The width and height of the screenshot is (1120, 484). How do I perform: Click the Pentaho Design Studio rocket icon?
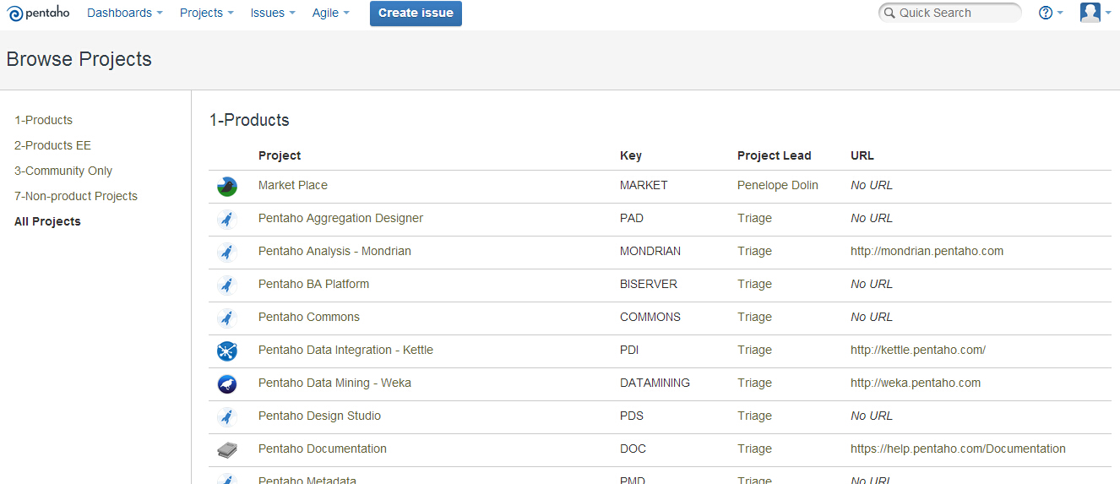(226, 417)
